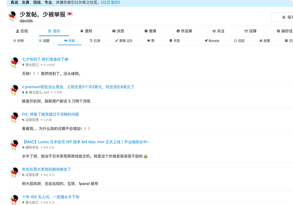Image resolution: width=293 pixels, height=205 pixels.
Task: Click the palette icon beside 作品集
Action: (178, 31)
